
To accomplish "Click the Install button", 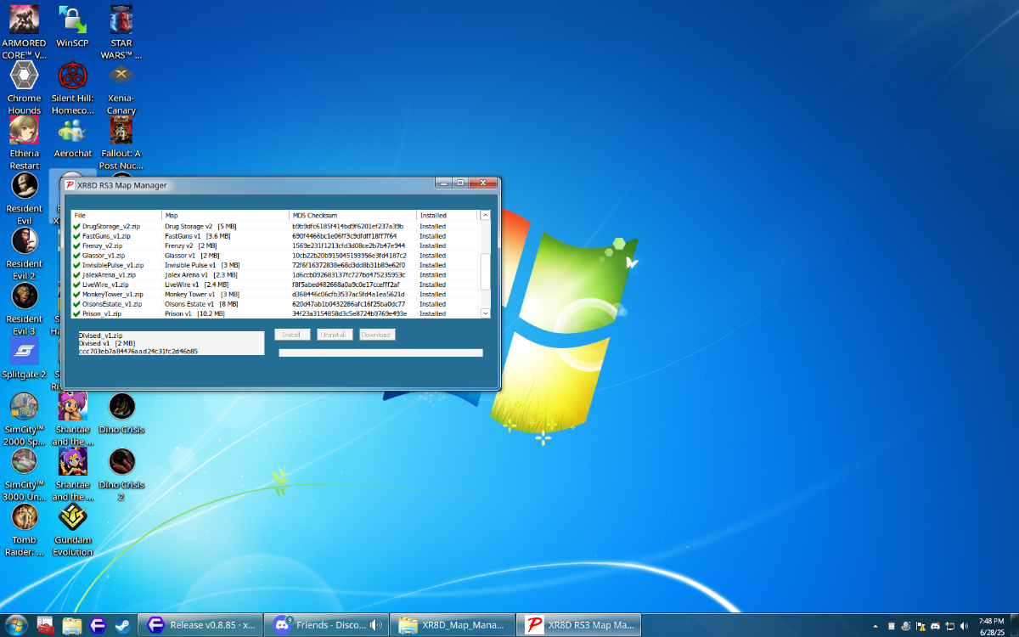I will [292, 335].
